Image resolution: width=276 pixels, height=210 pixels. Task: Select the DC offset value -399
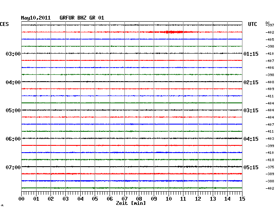[x=270, y=146]
